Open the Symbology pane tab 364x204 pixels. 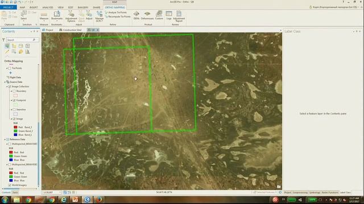(x=315, y=193)
